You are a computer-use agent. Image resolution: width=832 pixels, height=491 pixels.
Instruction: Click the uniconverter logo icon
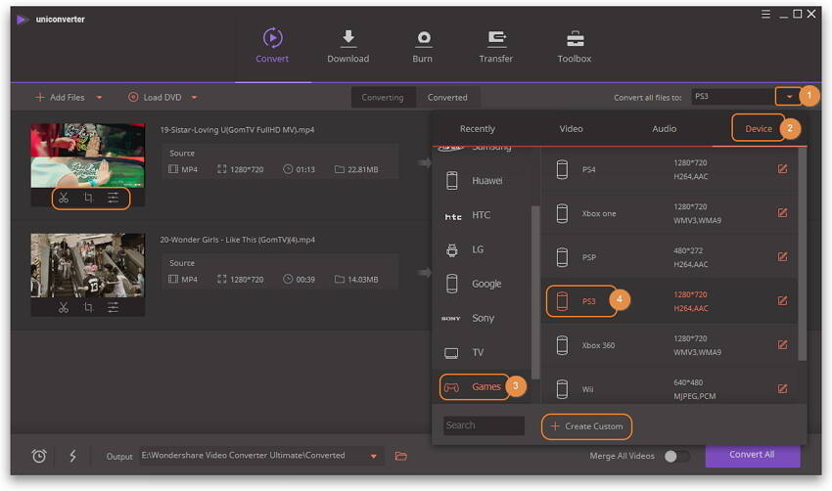[x=22, y=20]
